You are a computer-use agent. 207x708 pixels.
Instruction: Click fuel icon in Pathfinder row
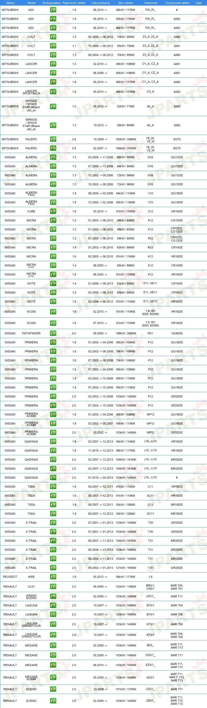[x=53, y=334]
